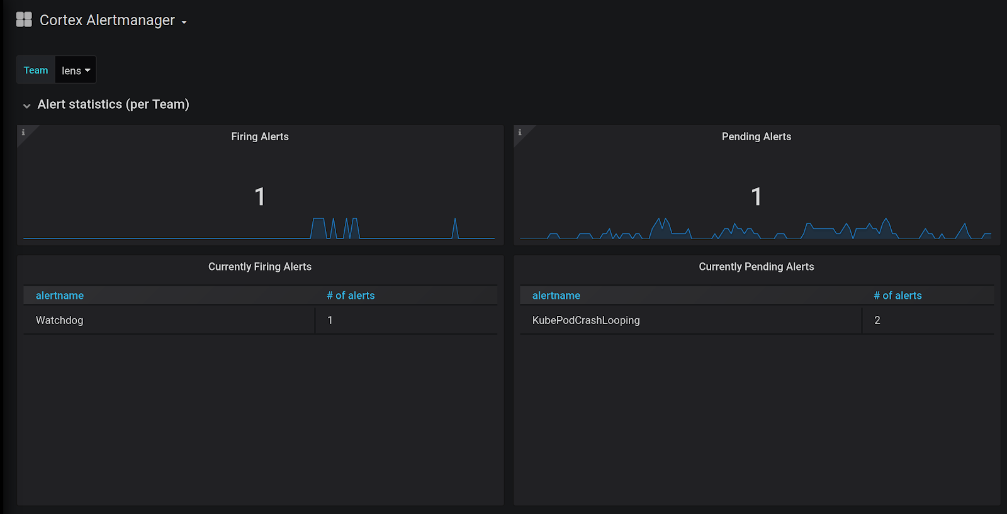This screenshot has height=514, width=1007.
Task: Click the KubePodCrashLooping alert row
Action: click(x=586, y=320)
